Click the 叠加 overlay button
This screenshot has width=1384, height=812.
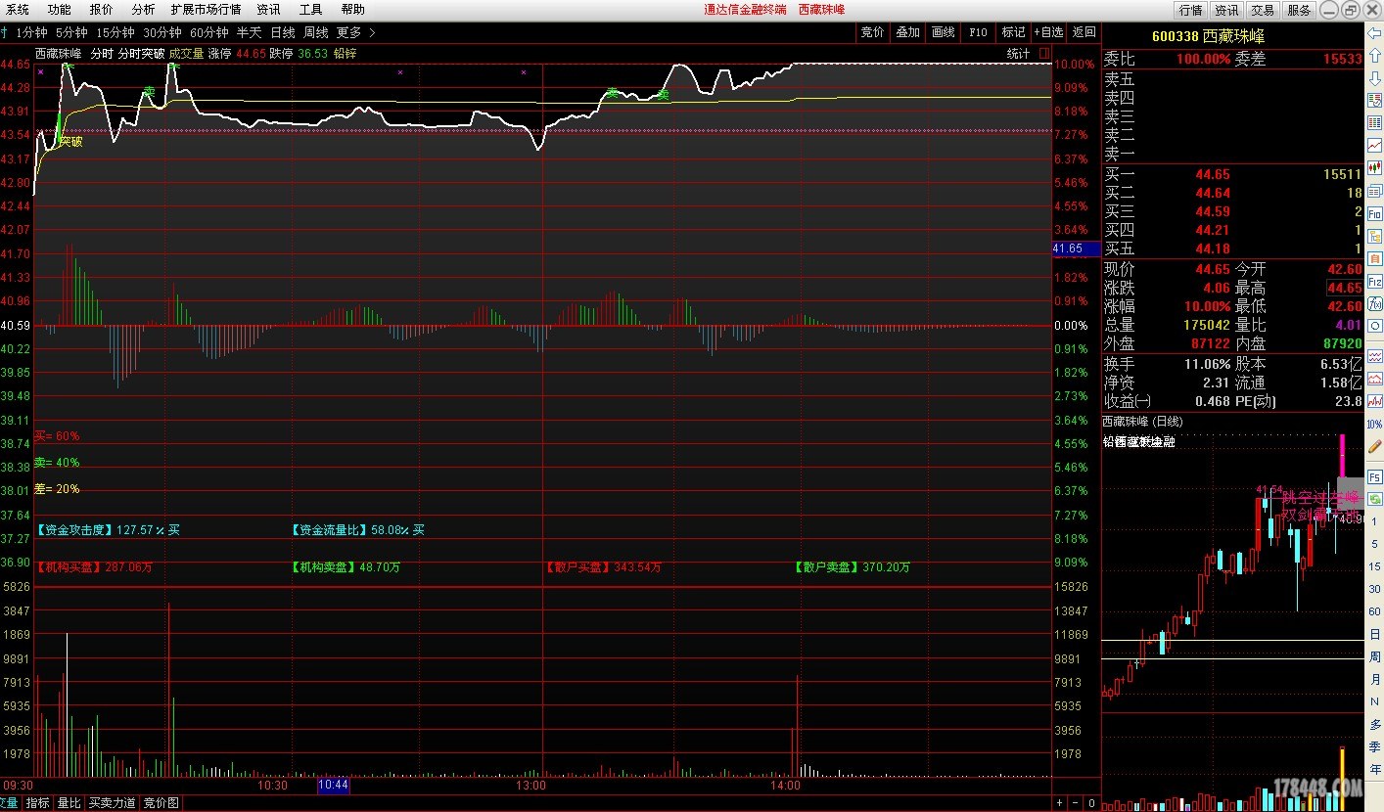pyautogui.click(x=907, y=32)
